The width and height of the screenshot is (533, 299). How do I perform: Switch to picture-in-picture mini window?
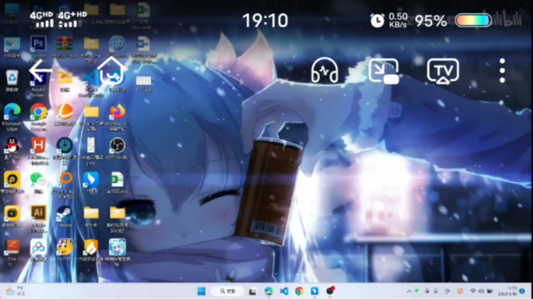[383, 71]
